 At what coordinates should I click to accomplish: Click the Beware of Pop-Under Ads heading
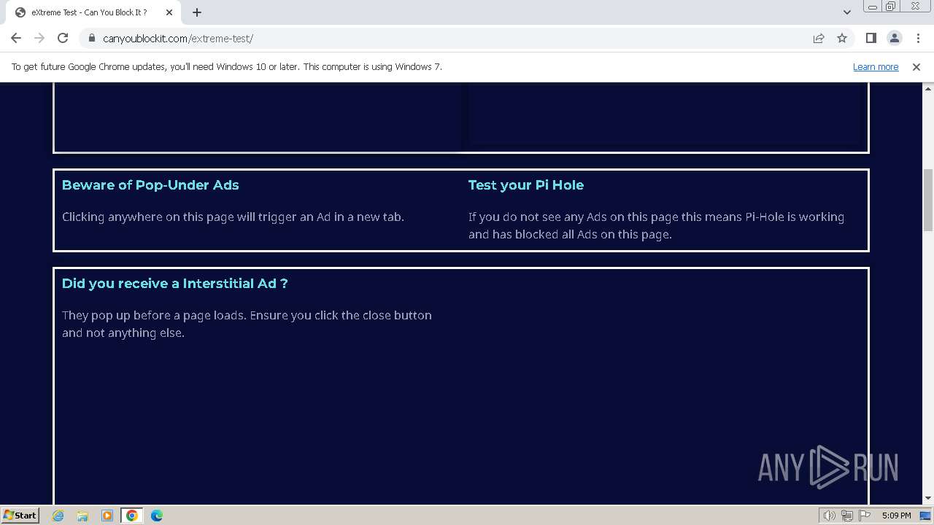coord(150,185)
